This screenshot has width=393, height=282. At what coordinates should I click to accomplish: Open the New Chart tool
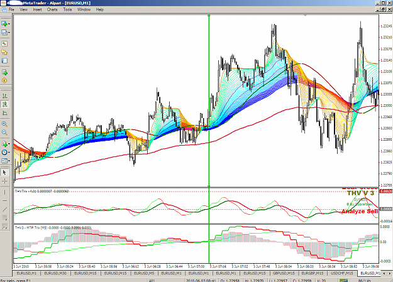(4, 24)
